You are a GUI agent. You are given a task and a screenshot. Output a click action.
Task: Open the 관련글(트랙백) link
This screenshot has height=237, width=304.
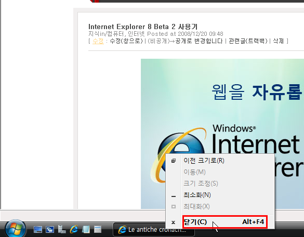[x=248, y=41]
